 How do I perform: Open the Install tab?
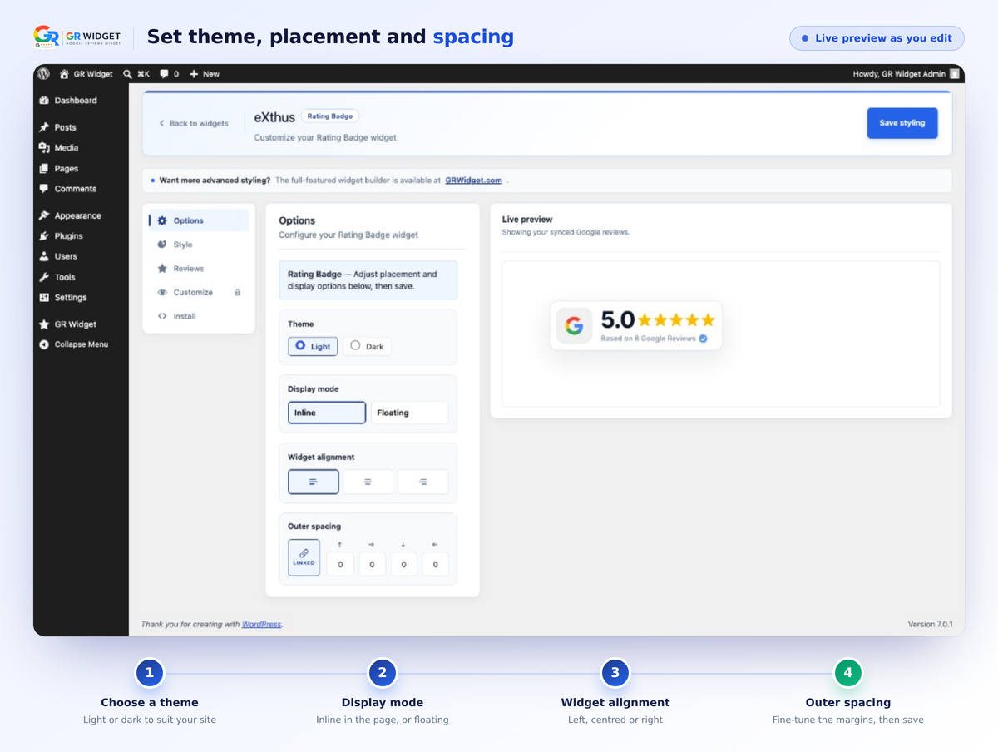[198, 316]
